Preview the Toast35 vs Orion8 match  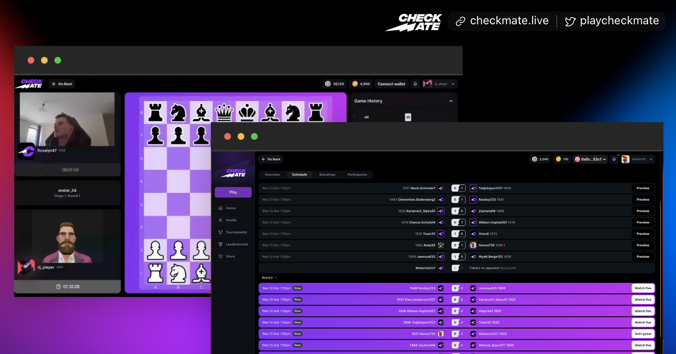pyautogui.click(x=643, y=234)
